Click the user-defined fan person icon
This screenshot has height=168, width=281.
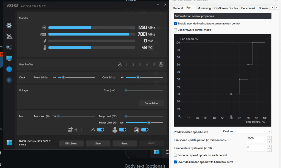point(115,130)
